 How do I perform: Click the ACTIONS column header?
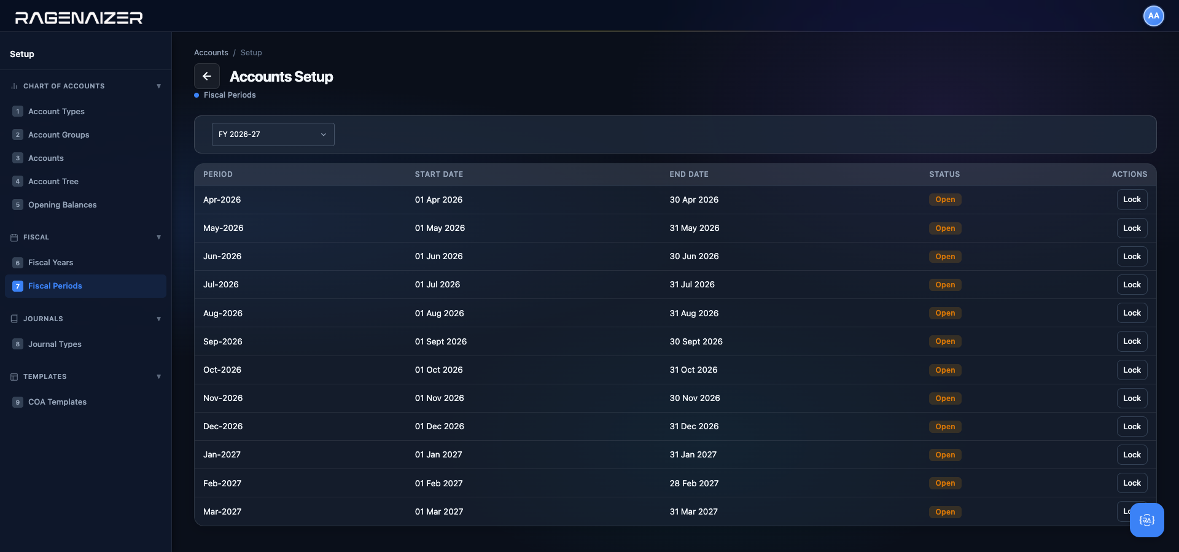pos(1129,174)
